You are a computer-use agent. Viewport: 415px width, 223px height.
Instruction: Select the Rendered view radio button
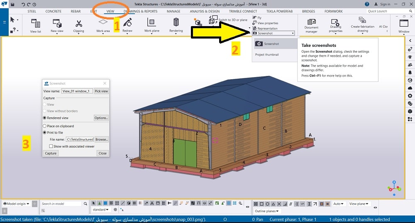pos(45,118)
